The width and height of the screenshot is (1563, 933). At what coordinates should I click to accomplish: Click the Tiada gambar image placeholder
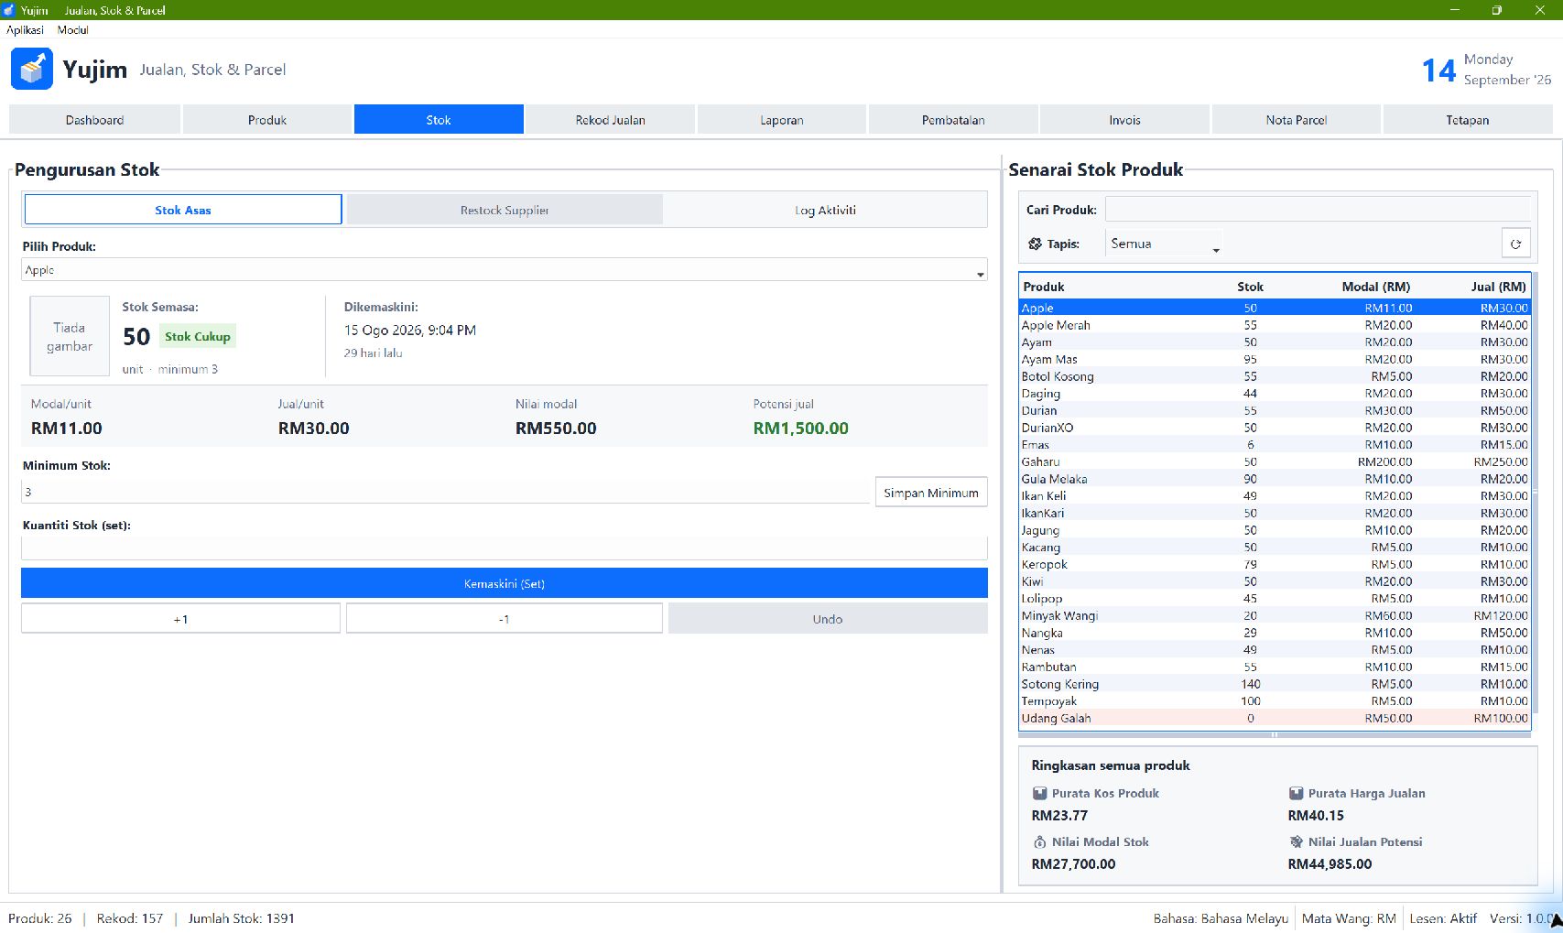click(x=70, y=336)
